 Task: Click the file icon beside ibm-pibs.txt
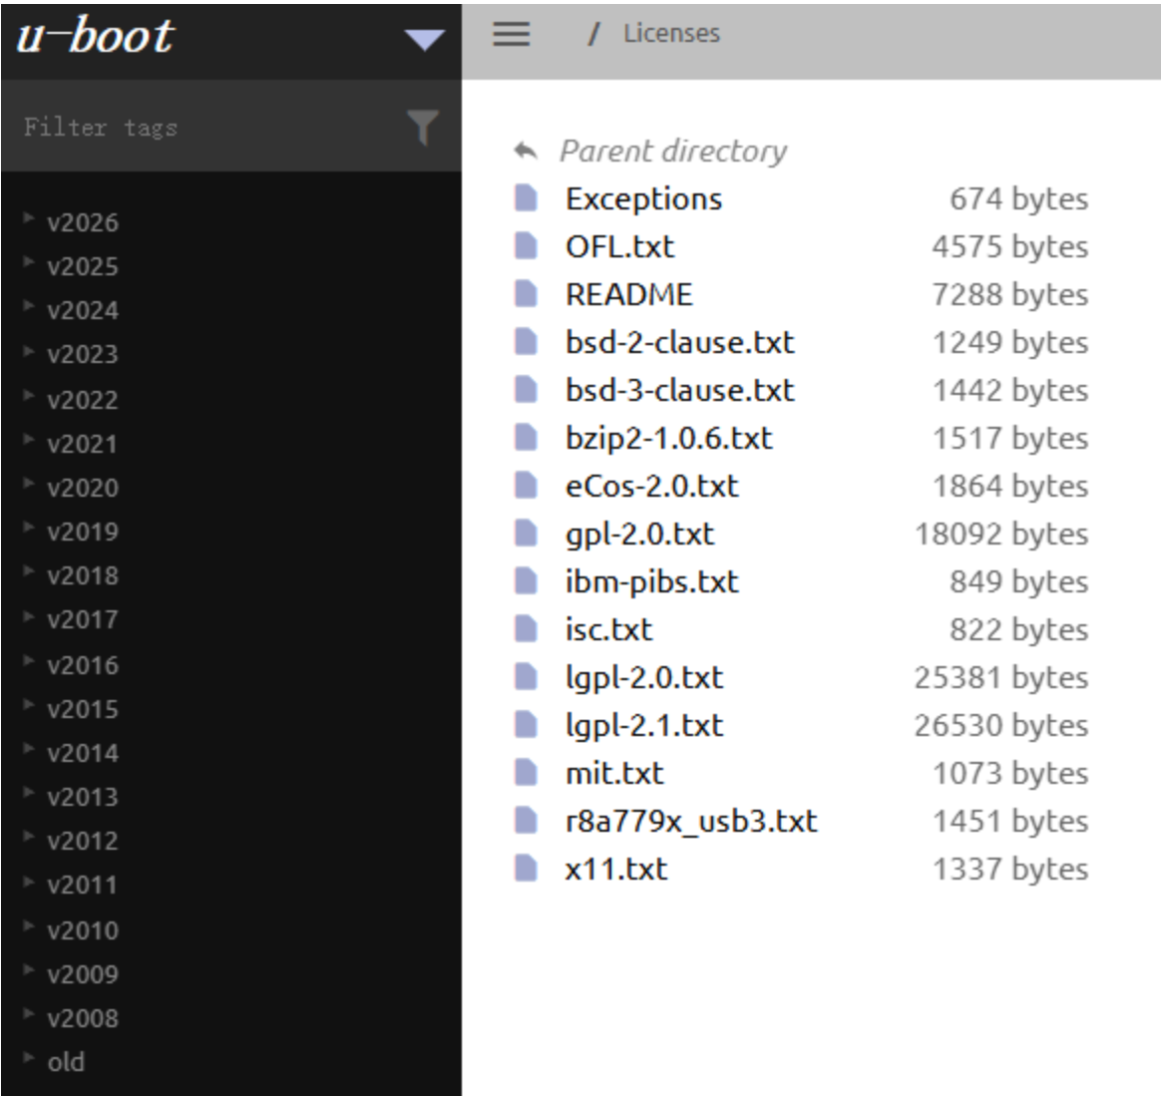click(x=526, y=581)
